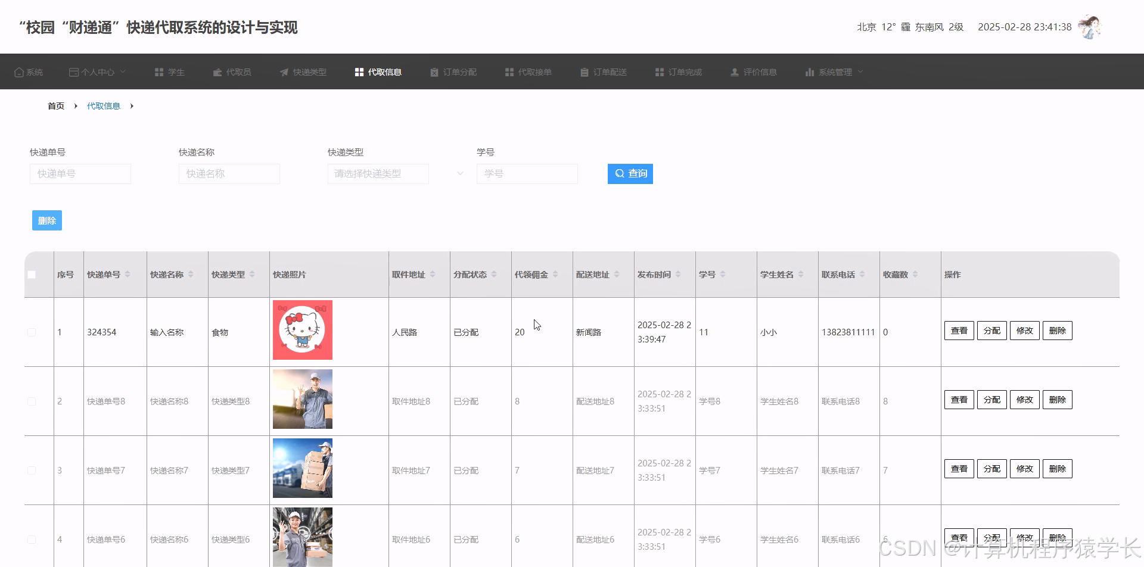This screenshot has height=567, width=1144.
Task: Click 修改 for row 快递单号7
Action: click(1025, 469)
